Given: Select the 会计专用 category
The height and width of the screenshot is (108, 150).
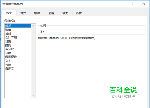Looking at the screenshot, I should [x=18, y=38].
